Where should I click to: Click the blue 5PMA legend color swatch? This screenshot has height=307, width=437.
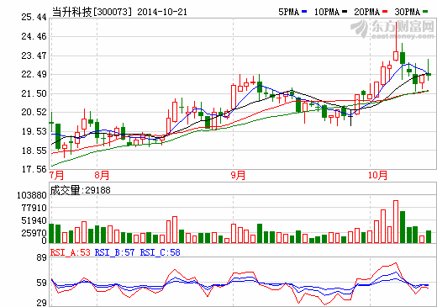(304, 12)
